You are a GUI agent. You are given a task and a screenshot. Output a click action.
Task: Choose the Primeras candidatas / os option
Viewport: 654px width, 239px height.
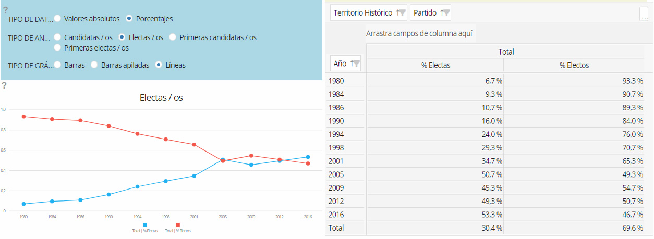(173, 37)
